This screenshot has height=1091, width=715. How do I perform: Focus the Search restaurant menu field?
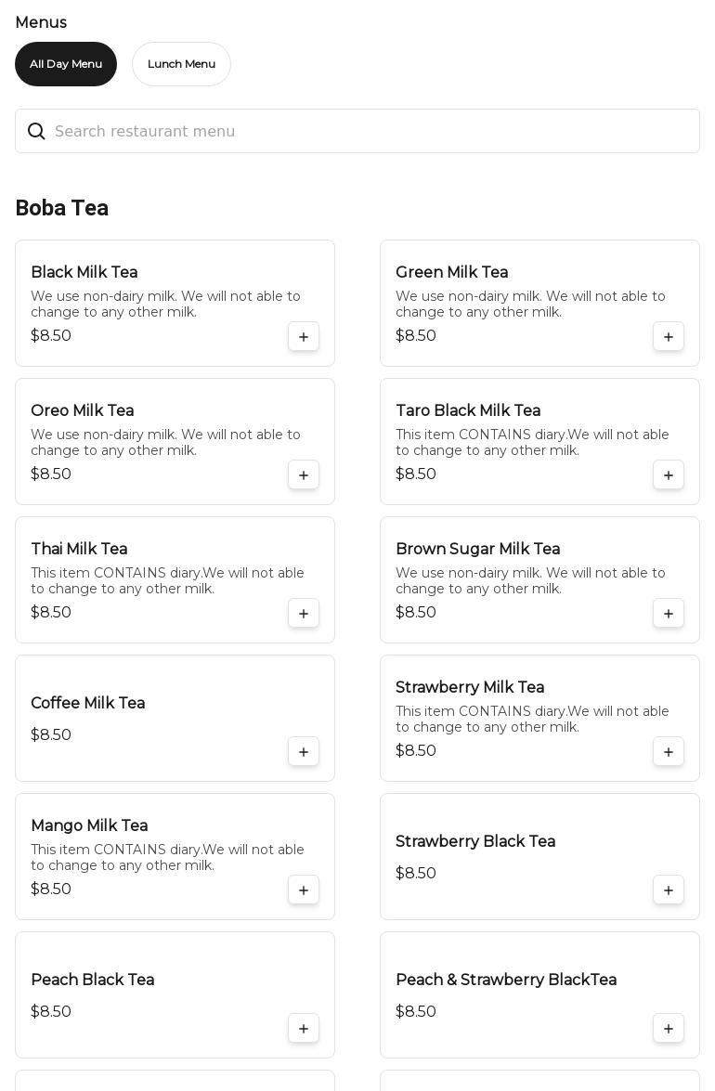(x=371, y=132)
